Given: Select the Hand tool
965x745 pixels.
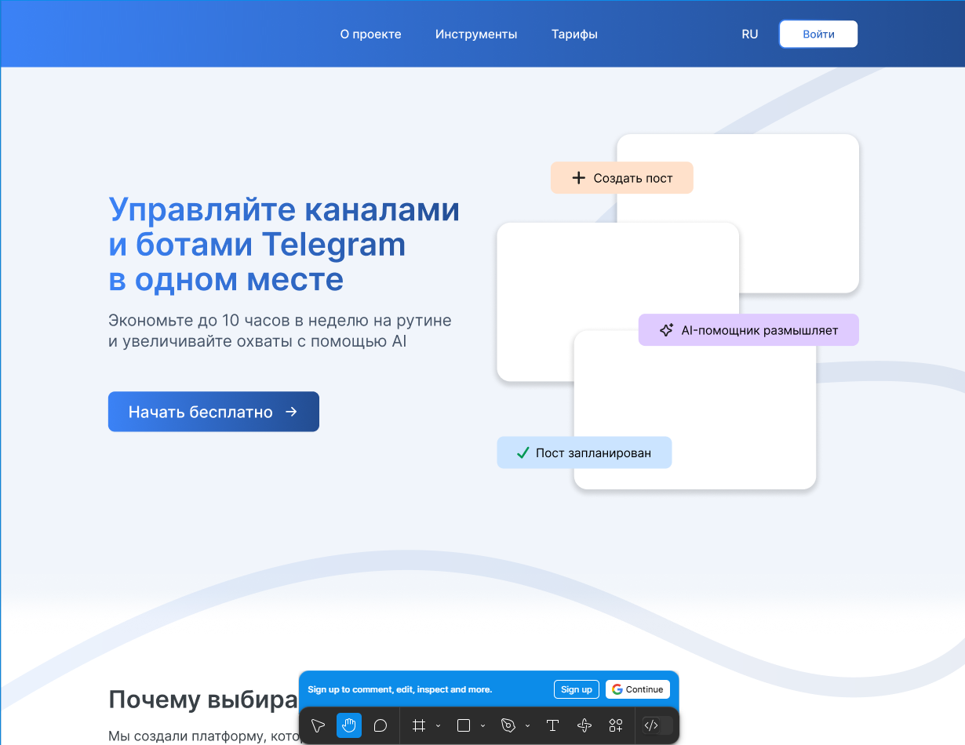Looking at the screenshot, I should point(349,725).
